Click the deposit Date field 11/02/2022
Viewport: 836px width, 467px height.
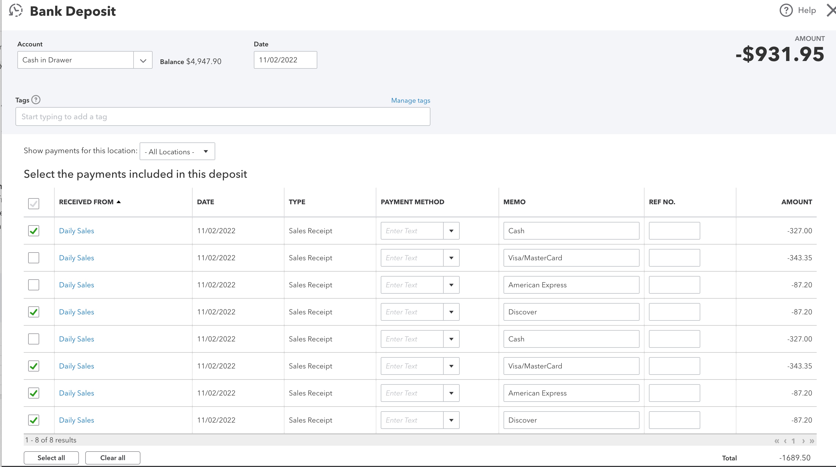(285, 60)
